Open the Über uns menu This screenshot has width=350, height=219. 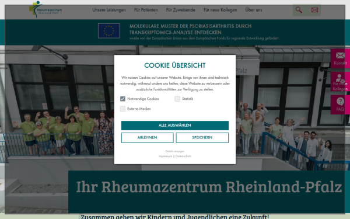point(254,10)
